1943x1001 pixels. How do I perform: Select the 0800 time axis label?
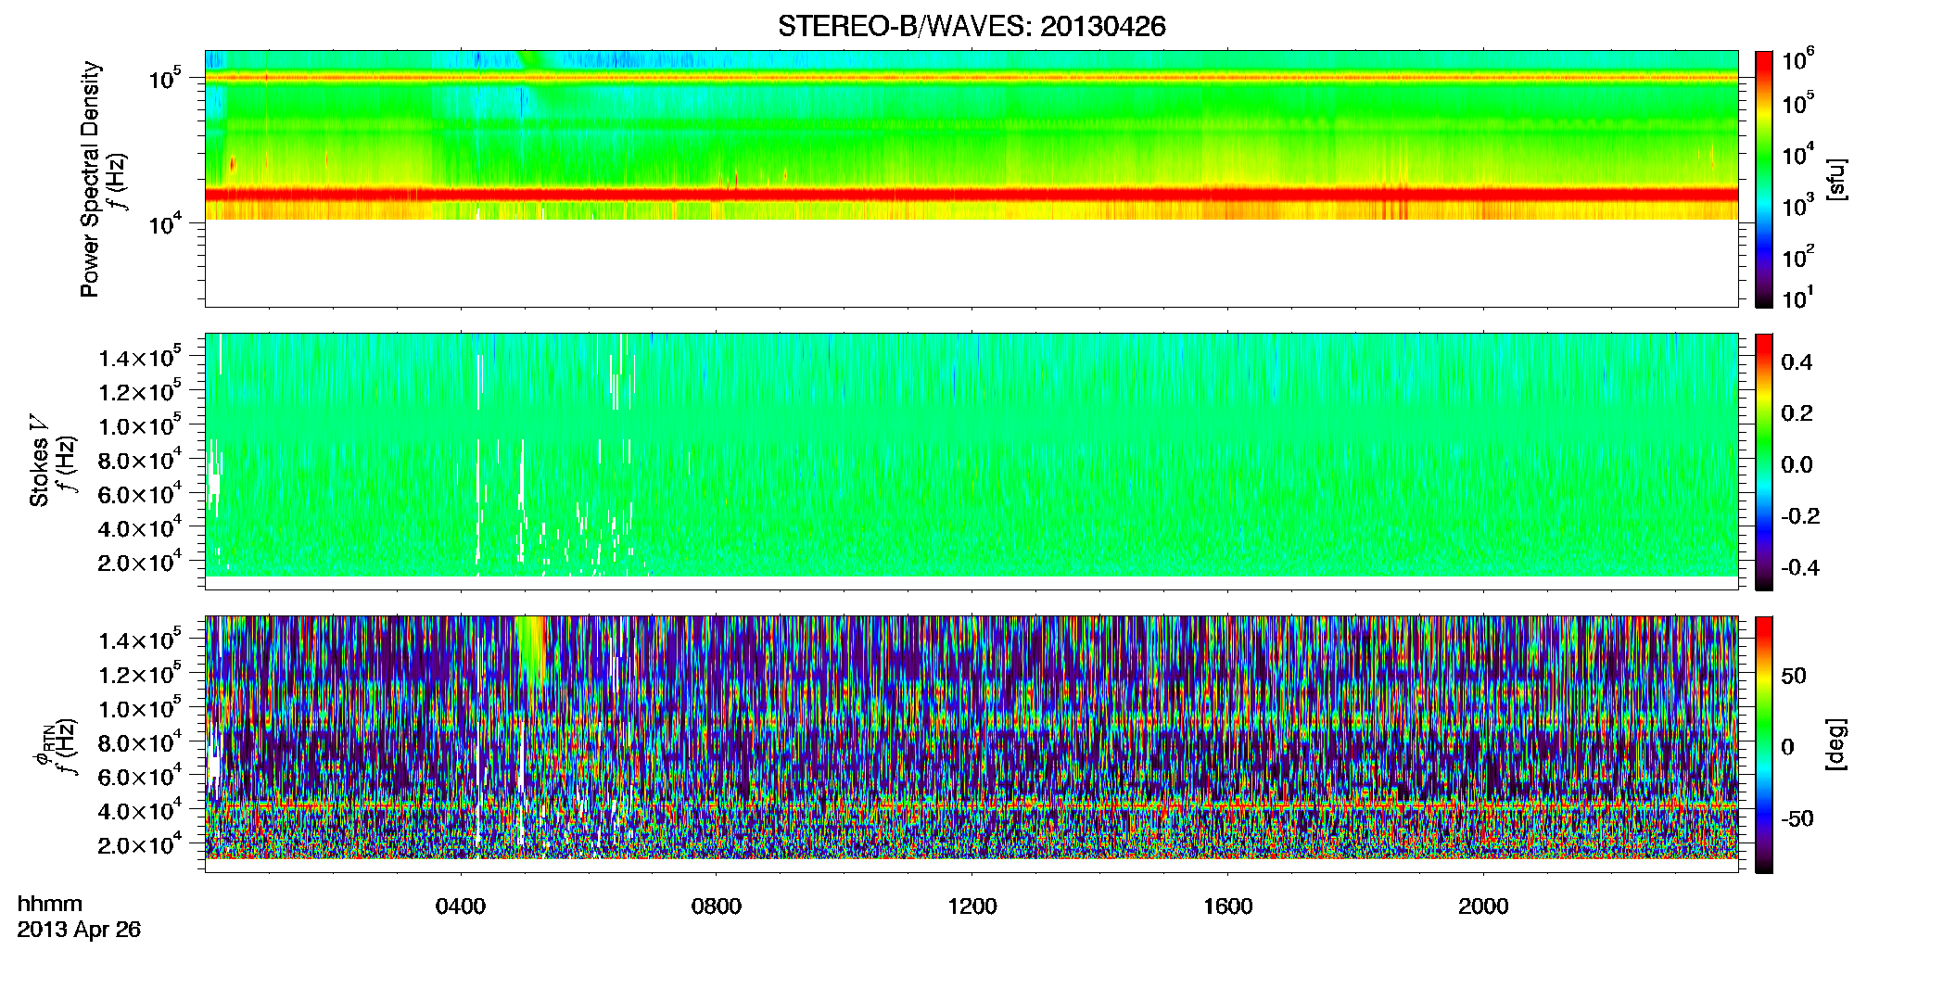[x=717, y=906]
